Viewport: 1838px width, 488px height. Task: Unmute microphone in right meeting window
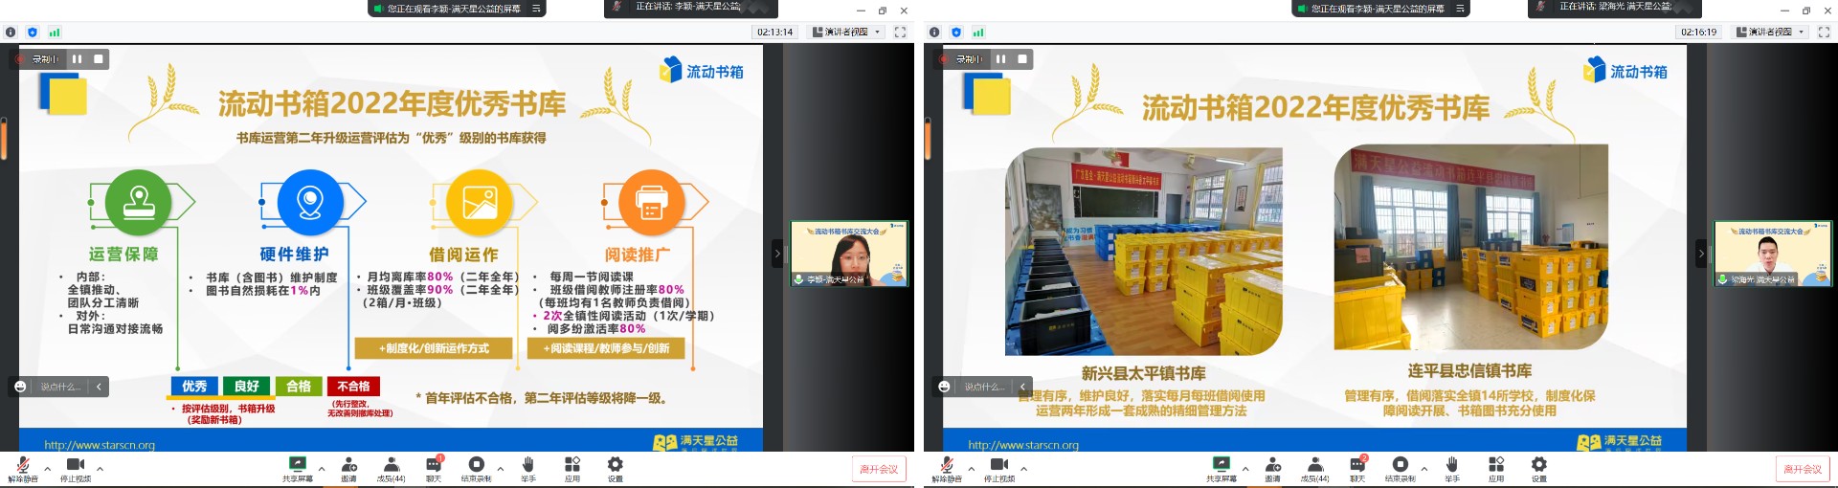coord(947,469)
